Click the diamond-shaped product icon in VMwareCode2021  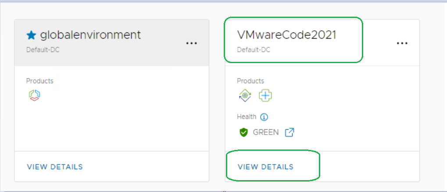pos(245,96)
